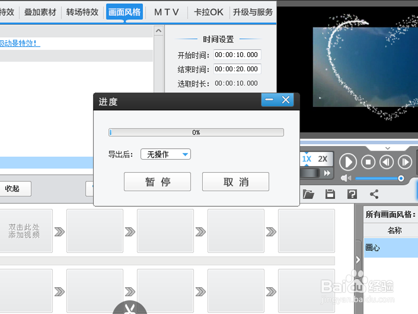Click the 取消 button

click(x=236, y=182)
